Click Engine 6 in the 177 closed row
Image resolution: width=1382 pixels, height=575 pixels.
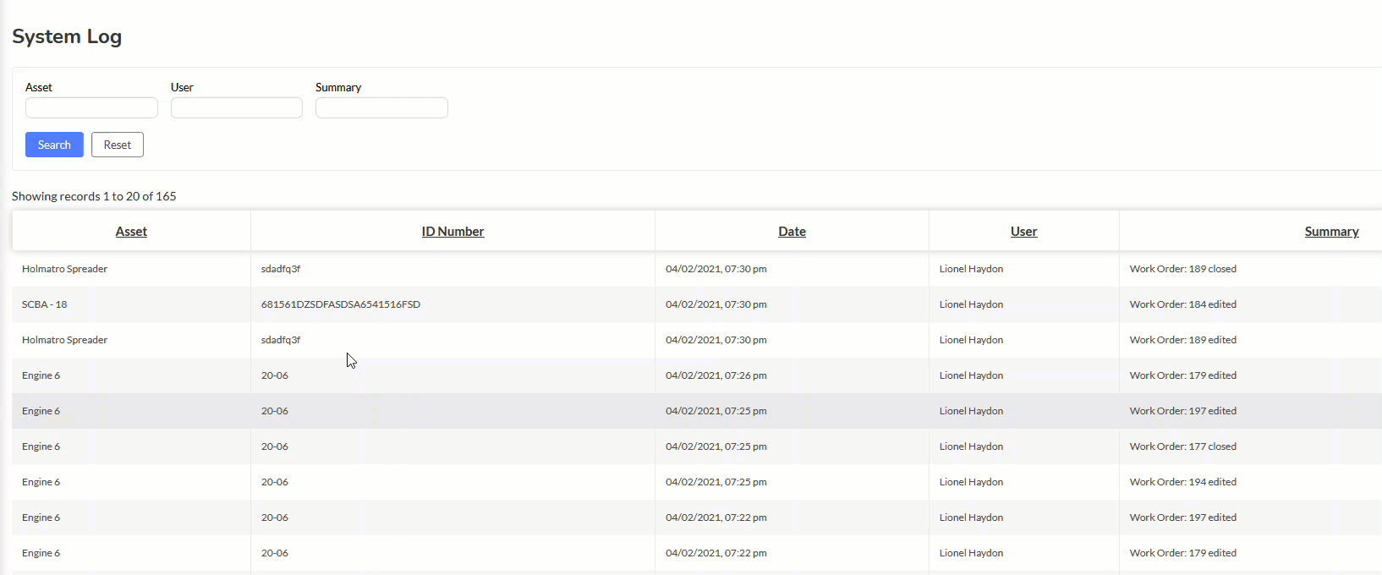[41, 446]
